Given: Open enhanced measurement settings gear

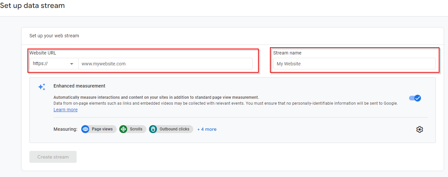Looking at the screenshot, I should [420, 129].
